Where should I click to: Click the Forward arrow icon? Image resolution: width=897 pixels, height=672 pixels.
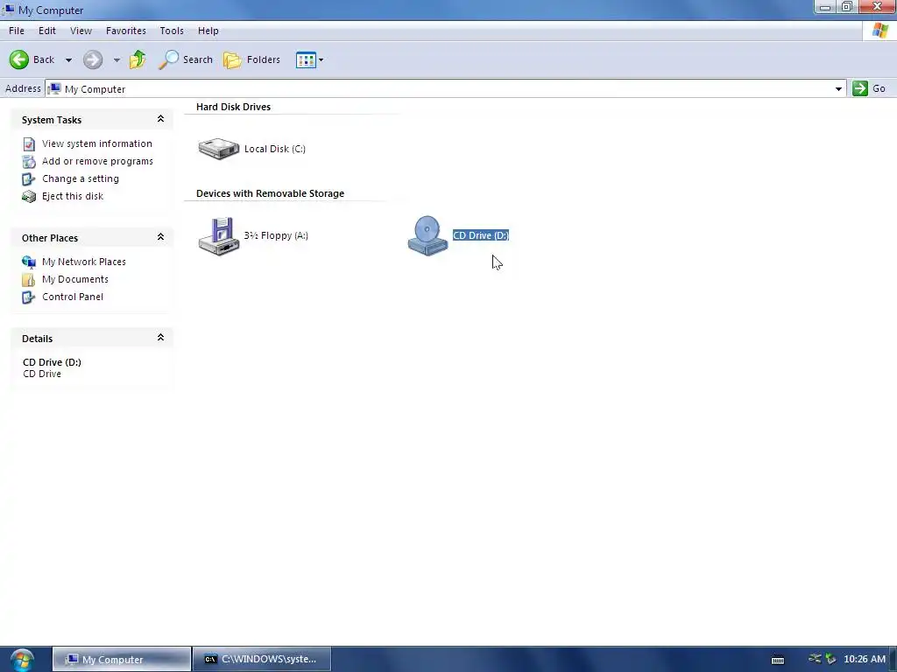93,59
